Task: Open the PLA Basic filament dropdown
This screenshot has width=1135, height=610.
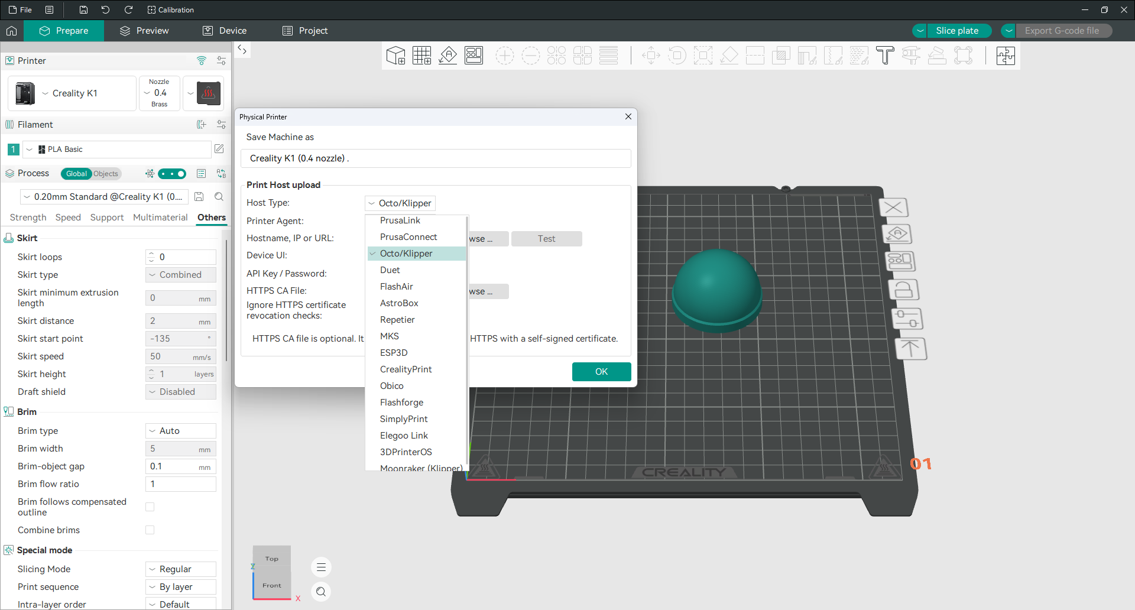Action: (116, 150)
